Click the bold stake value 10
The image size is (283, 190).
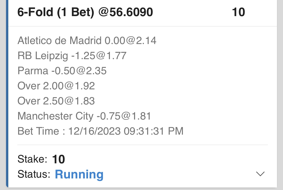coord(59,159)
